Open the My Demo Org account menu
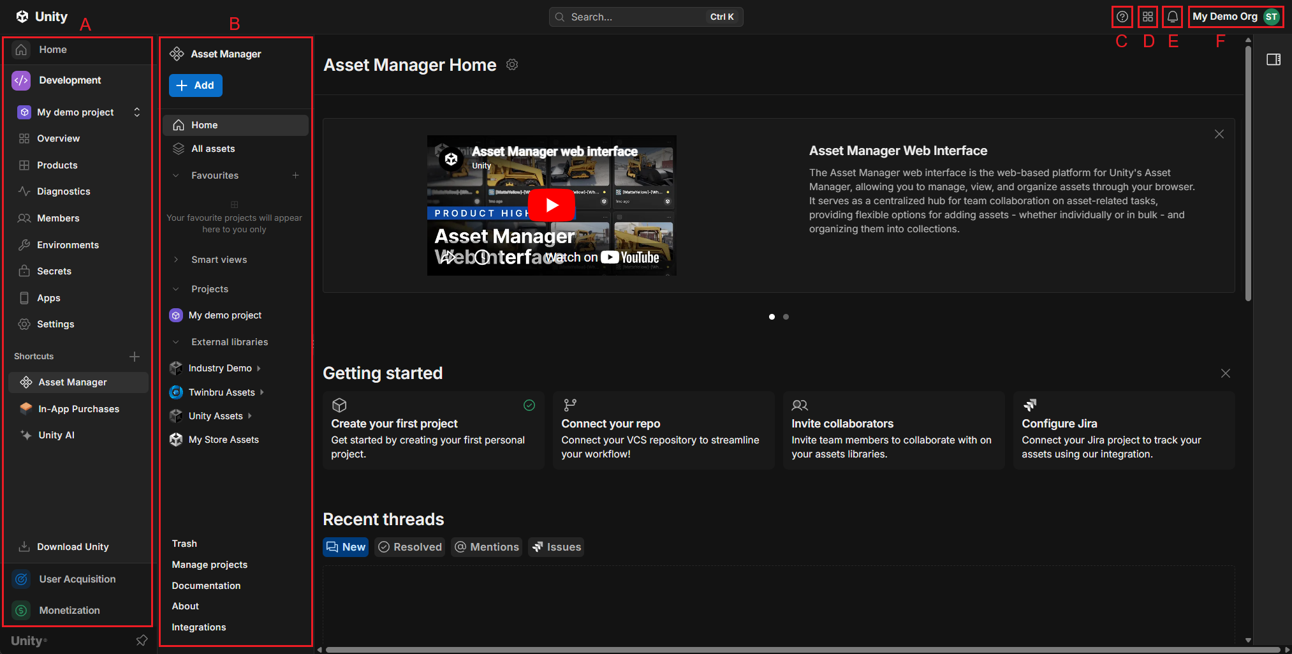This screenshot has height=654, width=1292. click(x=1236, y=17)
